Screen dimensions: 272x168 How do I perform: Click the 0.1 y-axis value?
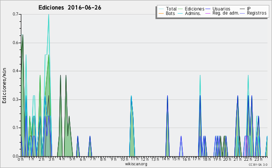(x=15, y=128)
